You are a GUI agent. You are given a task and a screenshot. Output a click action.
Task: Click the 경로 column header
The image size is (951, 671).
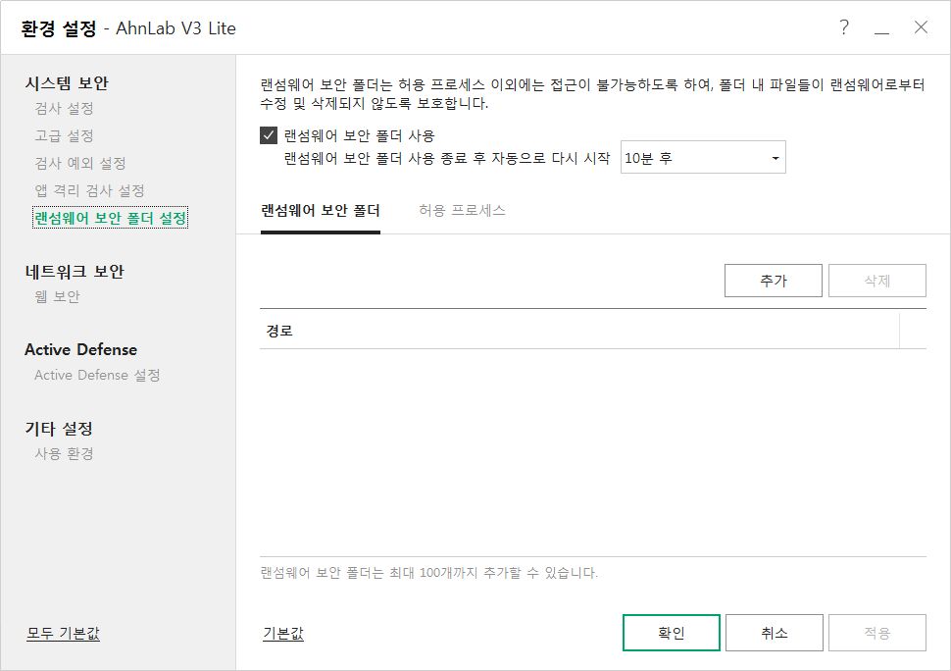point(579,331)
